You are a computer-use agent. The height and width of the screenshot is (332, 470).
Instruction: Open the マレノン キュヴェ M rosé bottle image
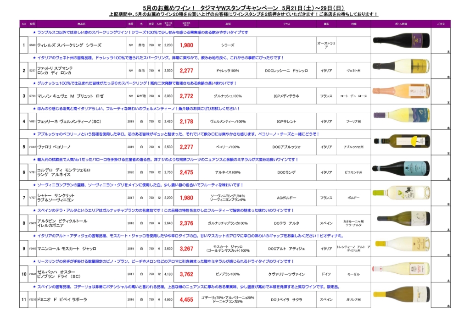point(401,91)
